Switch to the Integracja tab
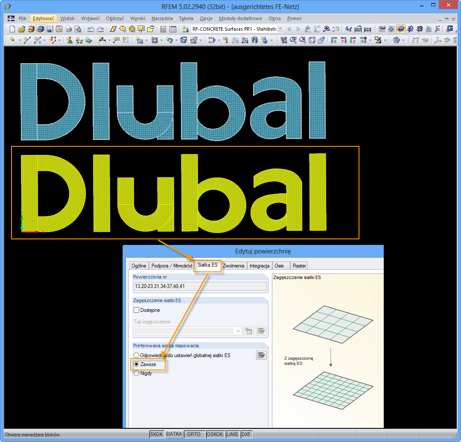The height and width of the screenshot is (442, 461). pyautogui.click(x=260, y=266)
